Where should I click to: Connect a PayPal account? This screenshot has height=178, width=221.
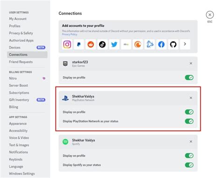[x=79, y=44]
